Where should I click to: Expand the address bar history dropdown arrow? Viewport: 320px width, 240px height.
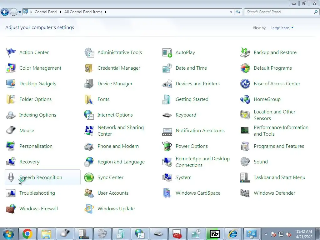(x=231, y=12)
